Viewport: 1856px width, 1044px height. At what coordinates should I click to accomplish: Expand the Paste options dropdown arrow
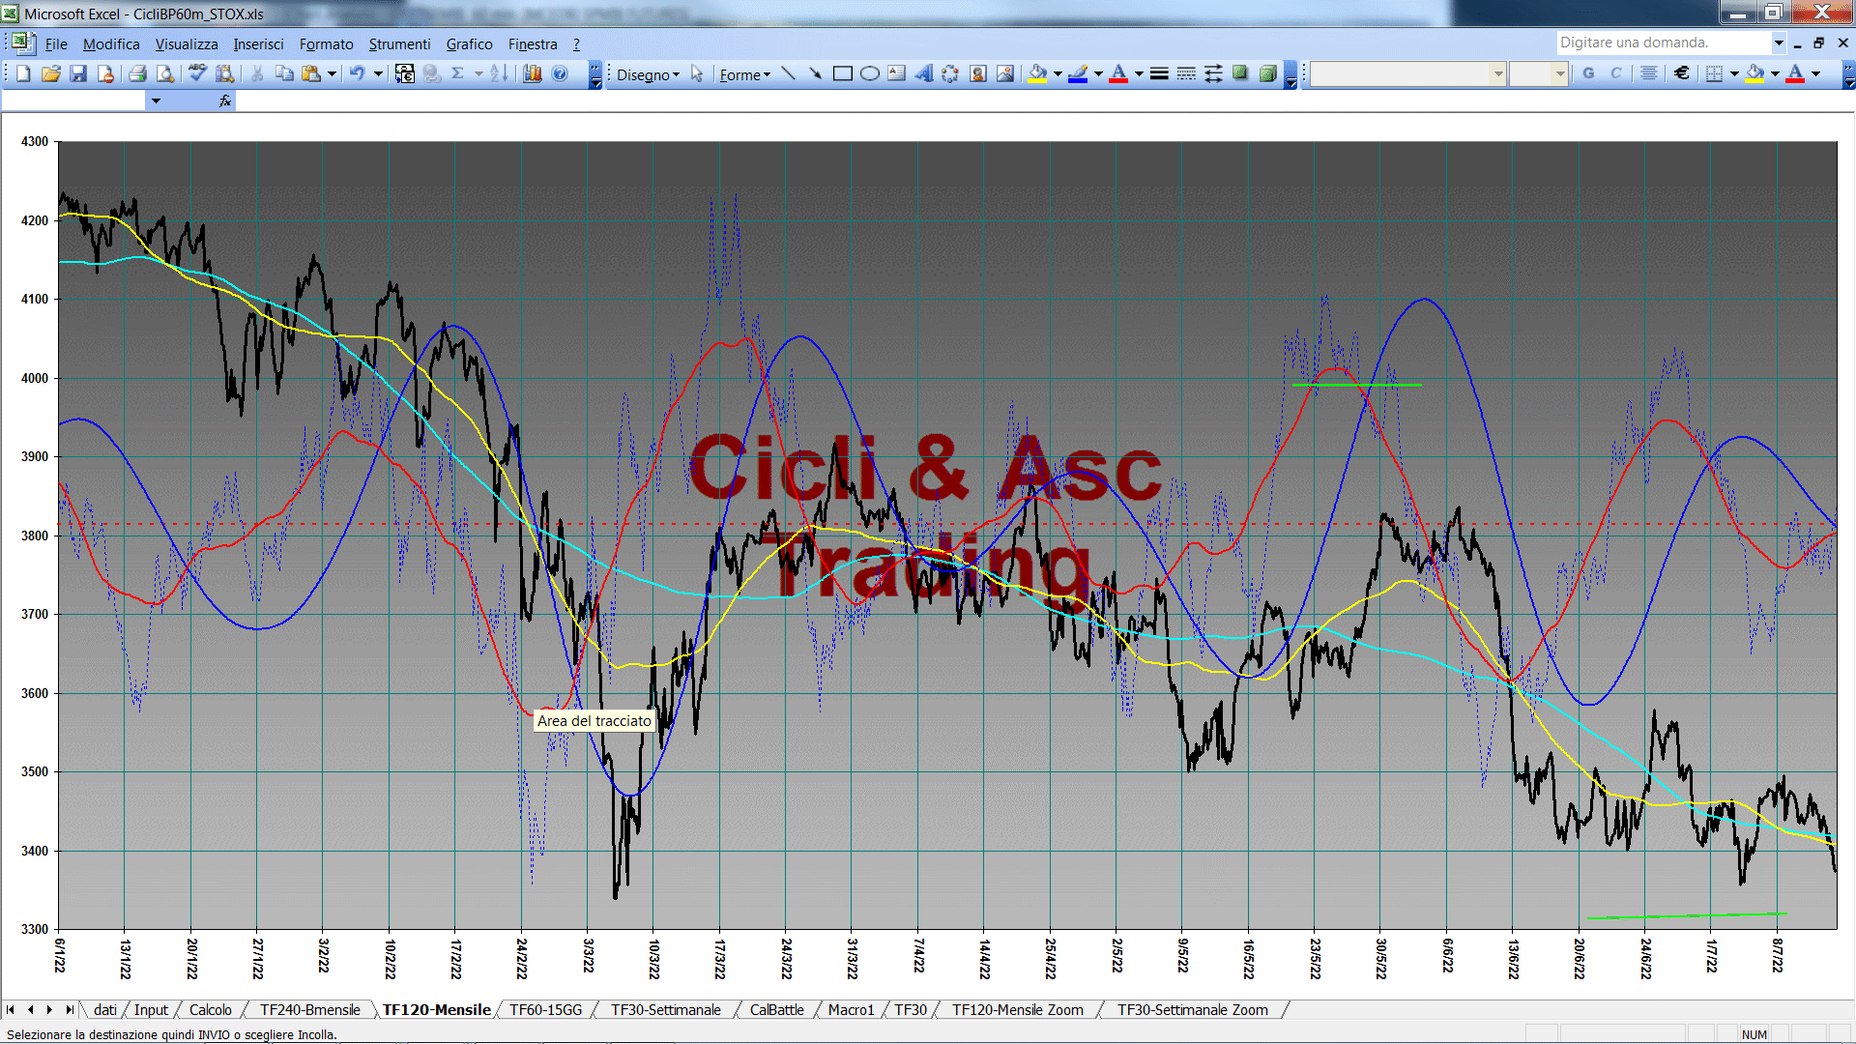click(332, 73)
